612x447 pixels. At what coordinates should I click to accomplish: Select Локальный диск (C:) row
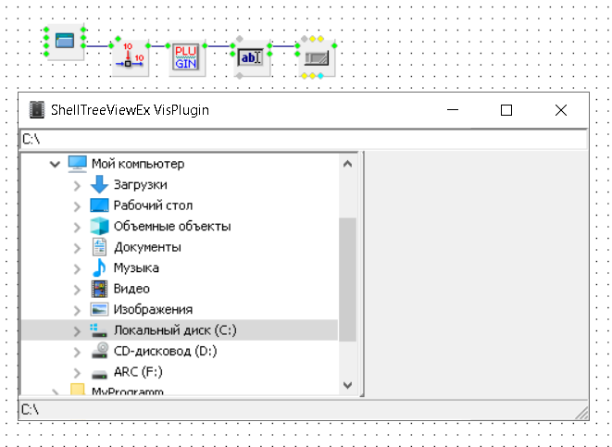coord(180,330)
